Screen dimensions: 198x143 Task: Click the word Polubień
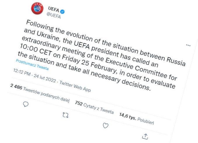pyautogui.click(x=146, y=121)
